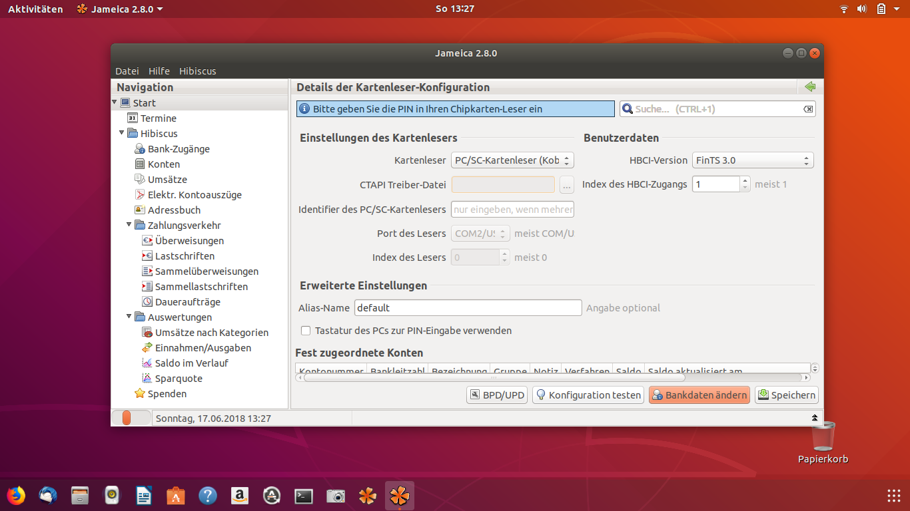Open the Kartenleser dropdown
The width and height of the screenshot is (910, 511).
point(512,160)
